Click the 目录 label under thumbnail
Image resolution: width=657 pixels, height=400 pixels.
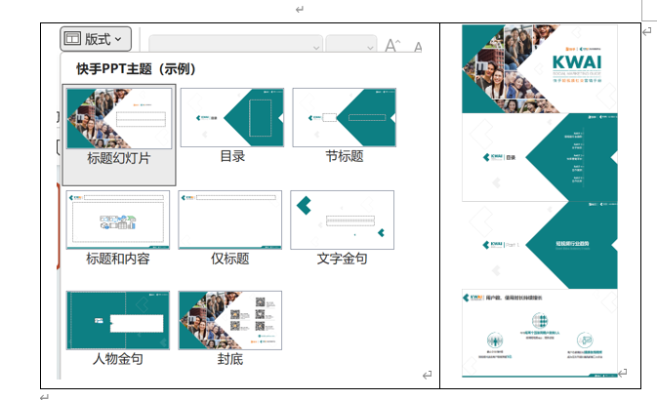pyautogui.click(x=232, y=156)
